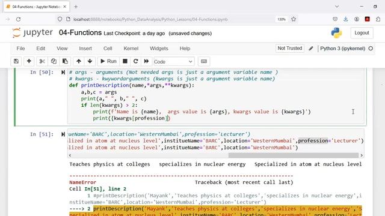Image resolution: width=385 pixels, height=216 pixels.
Task: Click the Jupyter logo
Action: (32, 32)
